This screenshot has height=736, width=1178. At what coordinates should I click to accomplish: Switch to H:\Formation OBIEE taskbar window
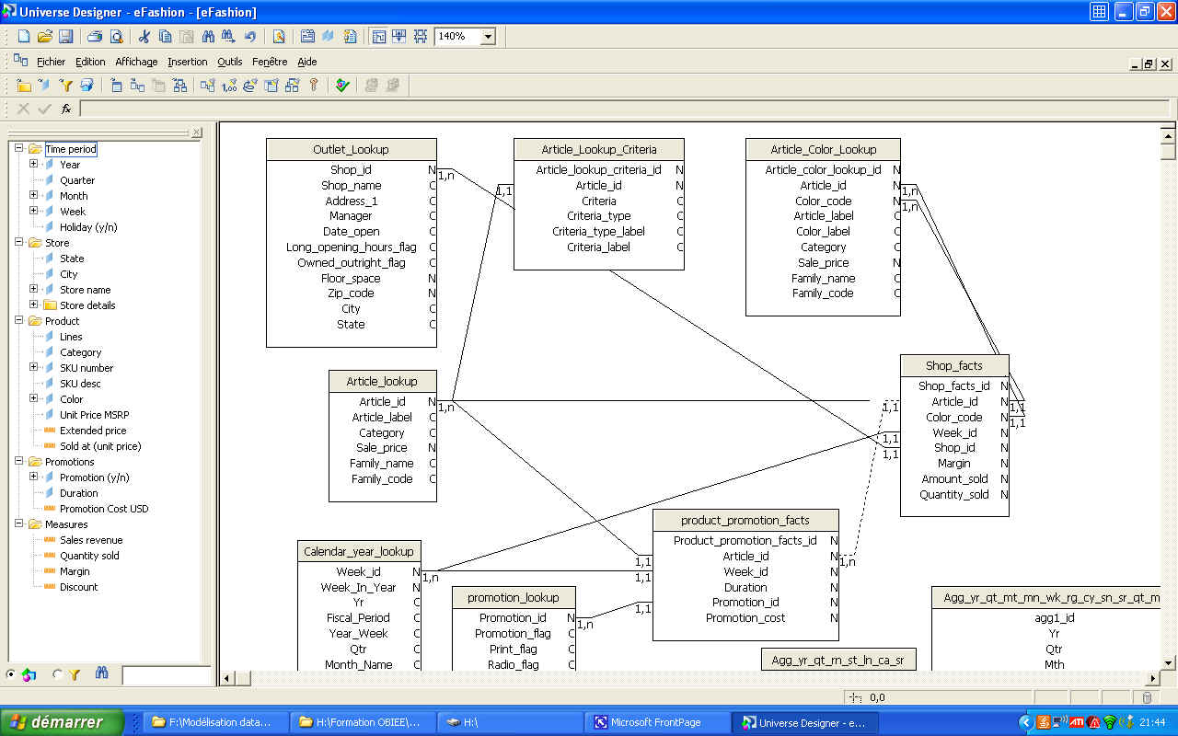click(363, 723)
